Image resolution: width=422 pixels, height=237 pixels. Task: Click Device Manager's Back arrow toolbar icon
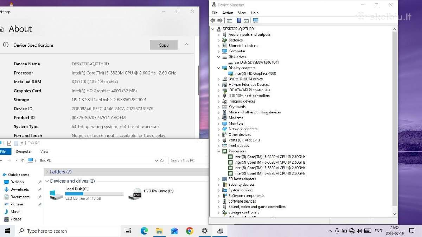click(213, 21)
